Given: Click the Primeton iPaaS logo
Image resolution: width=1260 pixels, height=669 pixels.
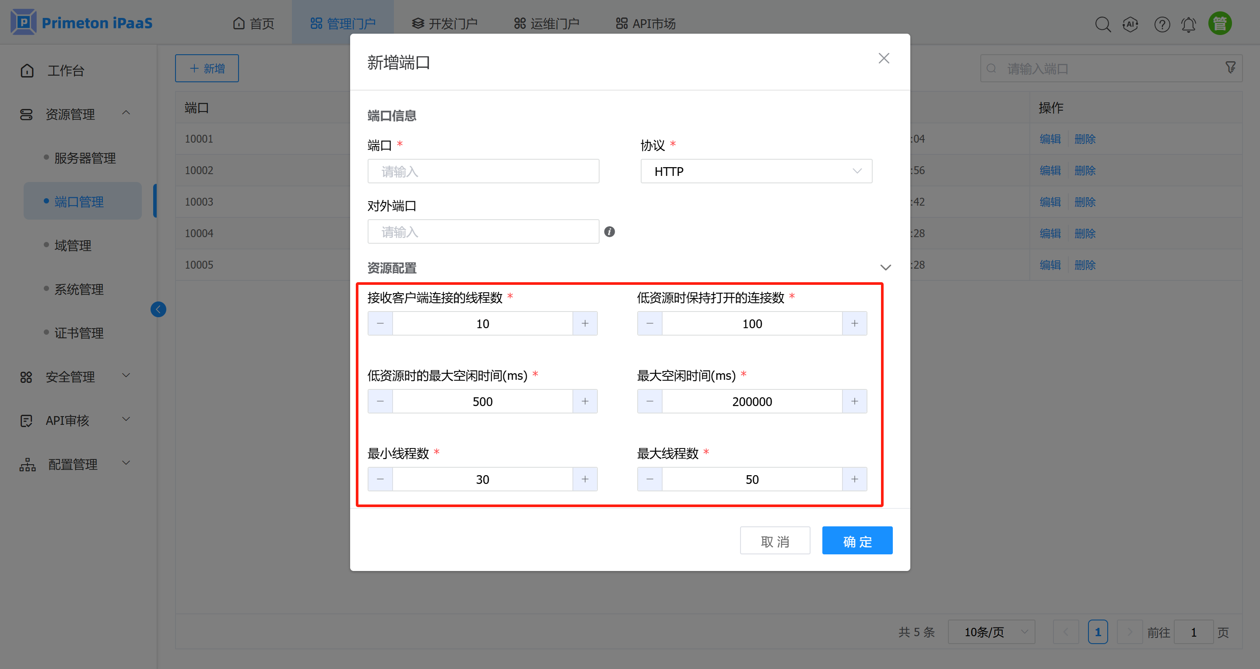Looking at the screenshot, I should (81, 21).
